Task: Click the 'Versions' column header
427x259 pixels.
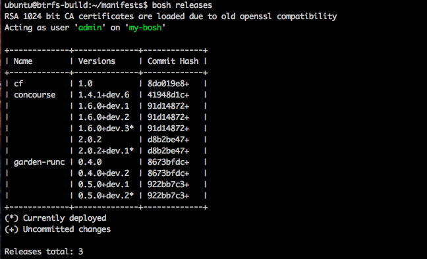Action: click(97, 61)
